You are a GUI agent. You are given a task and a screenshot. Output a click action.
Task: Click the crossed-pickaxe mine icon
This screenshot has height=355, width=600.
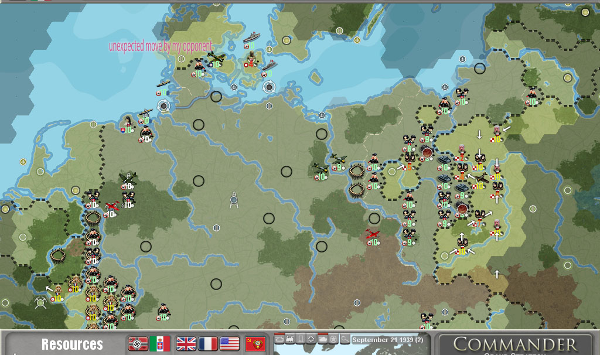click(40, 303)
